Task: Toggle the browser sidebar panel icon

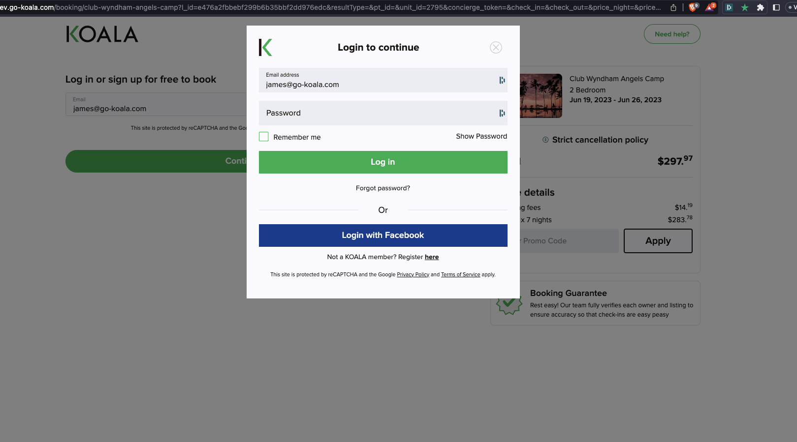Action: tap(776, 7)
